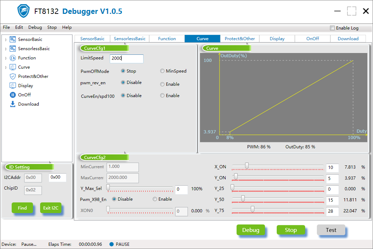
Task: Open the Help menu
Action: tap(67, 27)
